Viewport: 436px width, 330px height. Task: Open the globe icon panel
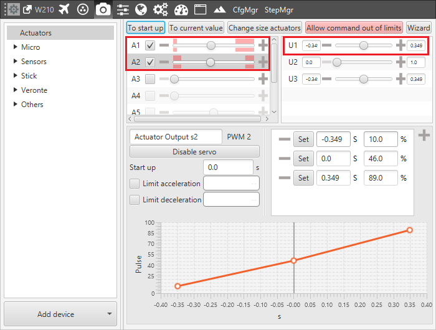[141, 9]
